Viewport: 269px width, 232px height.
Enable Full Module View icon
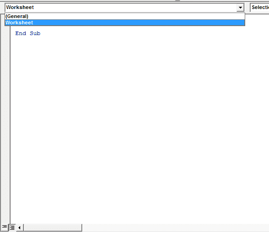pos(12,228)
